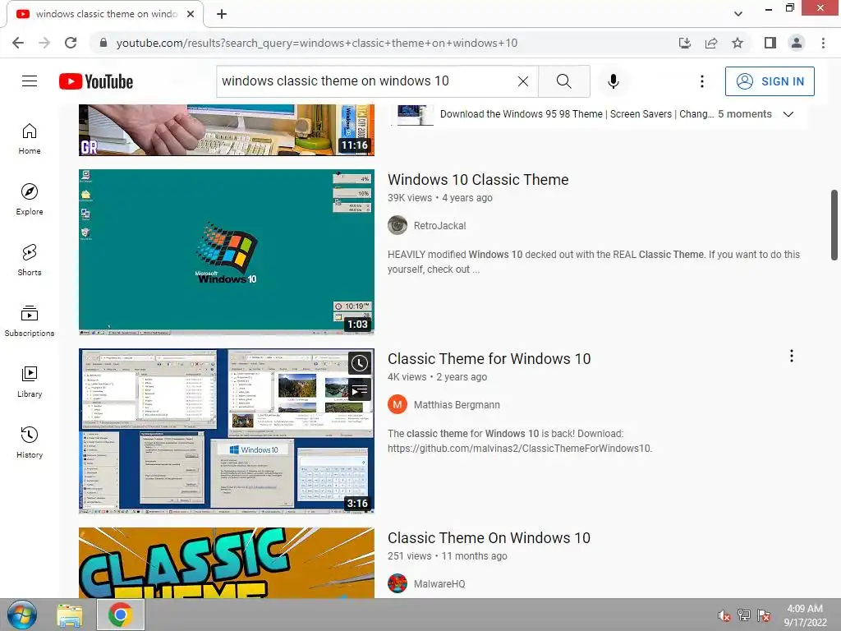Viewport: 841px width, 631px height.
Task: Click the description beginning HEAVILY modified Windows 10
Action: (594, 262)
